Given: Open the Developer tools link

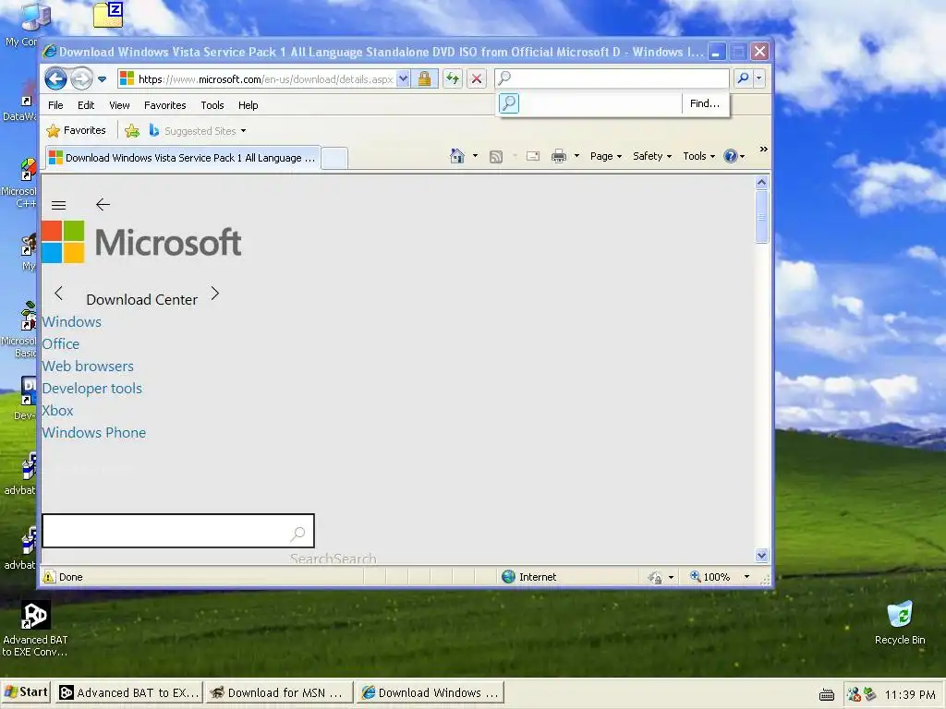Looking at the screenshot, I should 91,389.
